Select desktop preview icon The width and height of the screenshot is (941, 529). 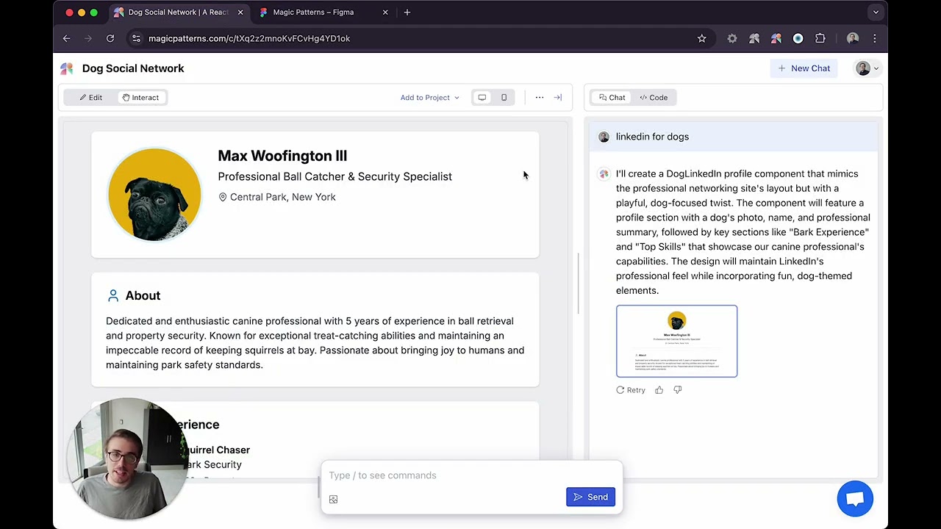482,97
